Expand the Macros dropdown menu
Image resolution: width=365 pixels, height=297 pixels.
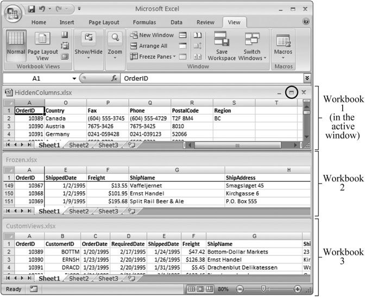pyautogui.click(x=283, y=46)
